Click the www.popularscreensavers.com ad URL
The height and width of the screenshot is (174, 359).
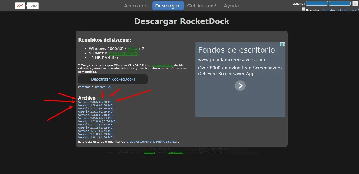231,60
